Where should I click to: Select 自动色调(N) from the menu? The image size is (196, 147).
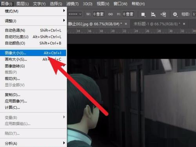click(33, 30)
